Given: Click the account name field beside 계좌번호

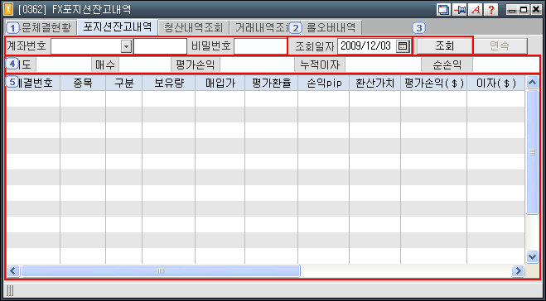Looking at the screenshot, I should click(x=160, y=46).
